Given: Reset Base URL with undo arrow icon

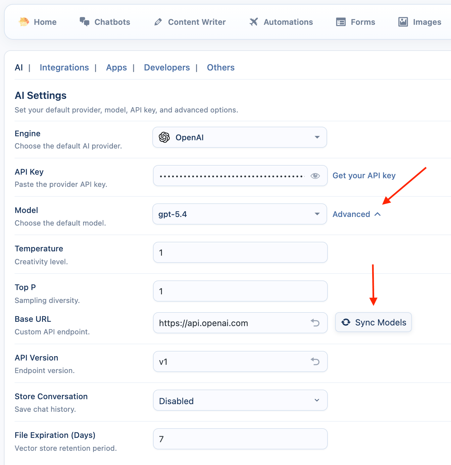Looking at the screenshot, I should point(315,323).
